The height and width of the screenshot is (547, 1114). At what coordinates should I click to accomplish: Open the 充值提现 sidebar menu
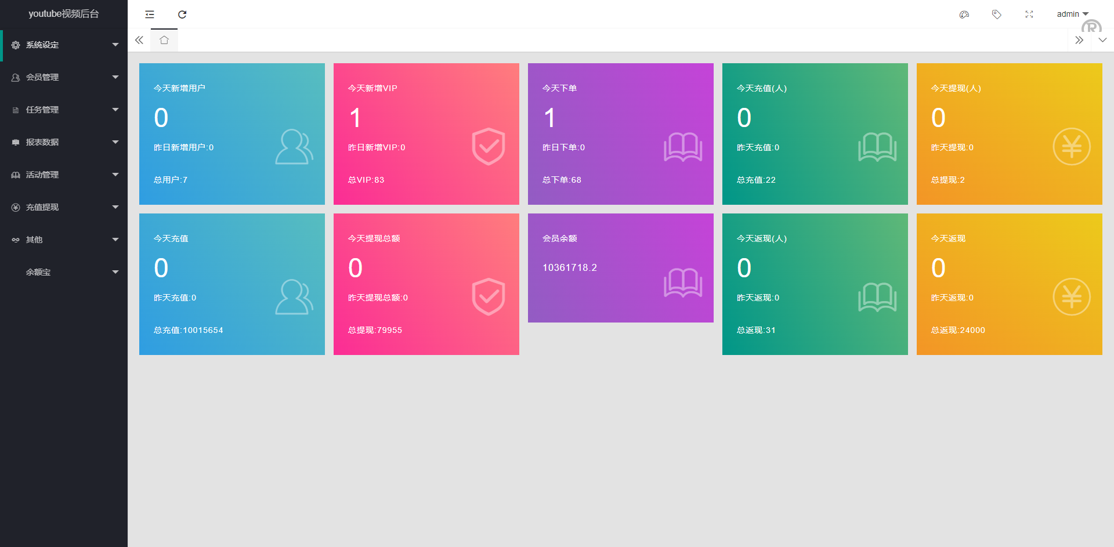coord(64,207)
